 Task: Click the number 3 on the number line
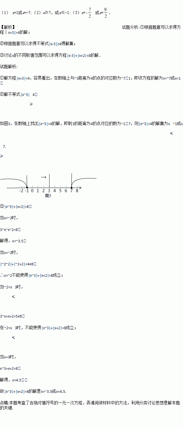pos(49,191)
